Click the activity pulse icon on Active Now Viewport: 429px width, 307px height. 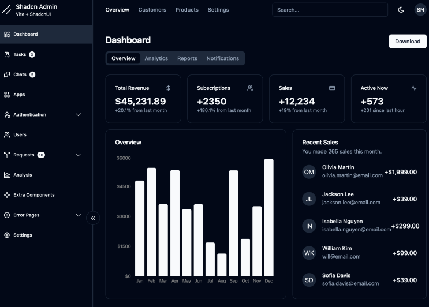click(x=413, y=88)
